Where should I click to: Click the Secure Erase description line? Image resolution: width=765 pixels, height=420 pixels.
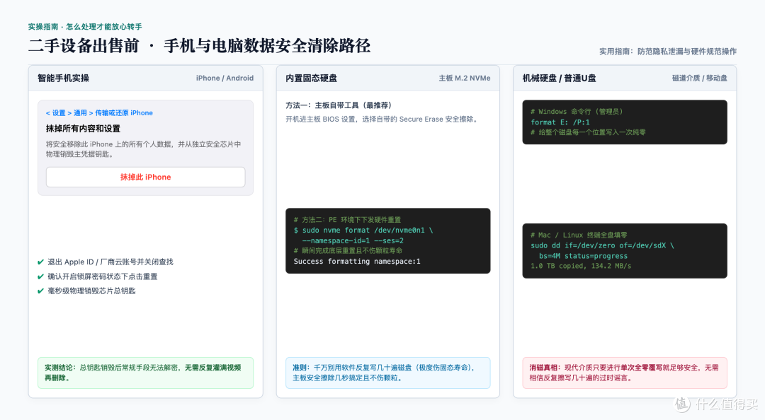[x=382, y=119]
